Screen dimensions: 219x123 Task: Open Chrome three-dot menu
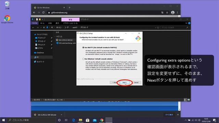coord(177,13)
